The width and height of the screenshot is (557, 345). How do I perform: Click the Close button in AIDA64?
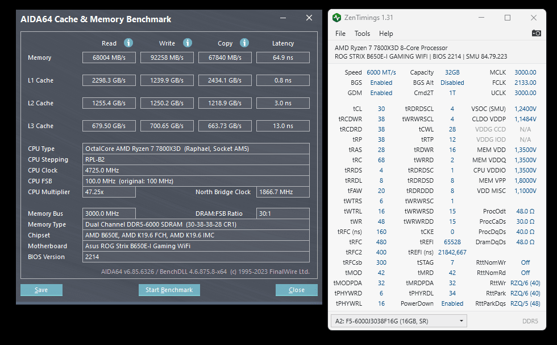click(x=297, y=290)
